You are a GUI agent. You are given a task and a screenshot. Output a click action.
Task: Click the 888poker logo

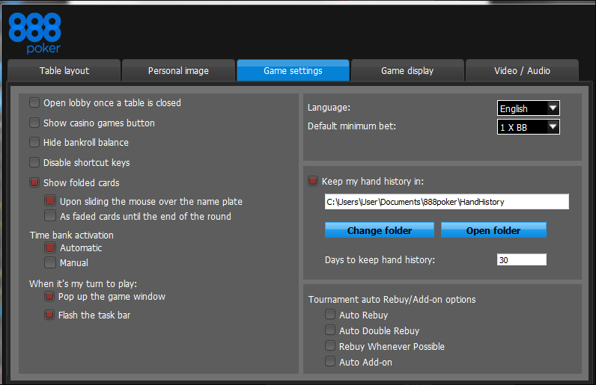coord(34,33)
